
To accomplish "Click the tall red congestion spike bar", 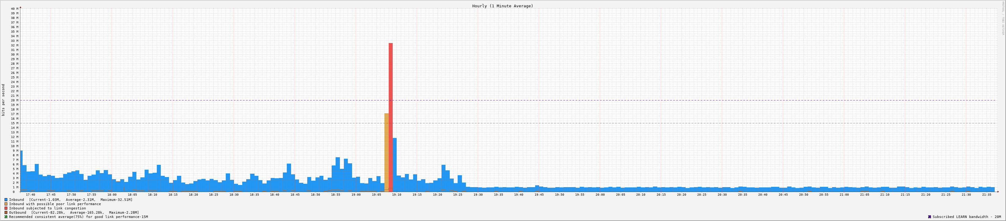I will click(391, 117).
